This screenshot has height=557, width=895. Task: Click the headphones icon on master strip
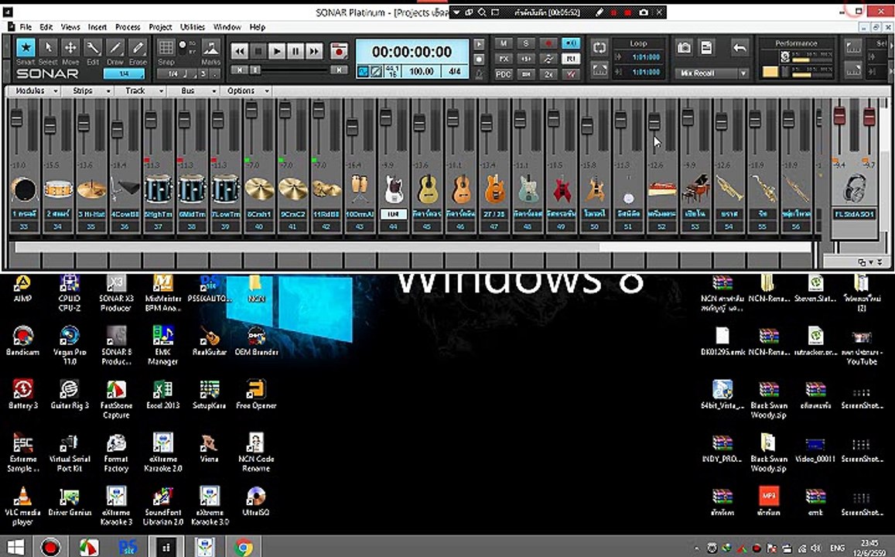click(x=854, y=190)
